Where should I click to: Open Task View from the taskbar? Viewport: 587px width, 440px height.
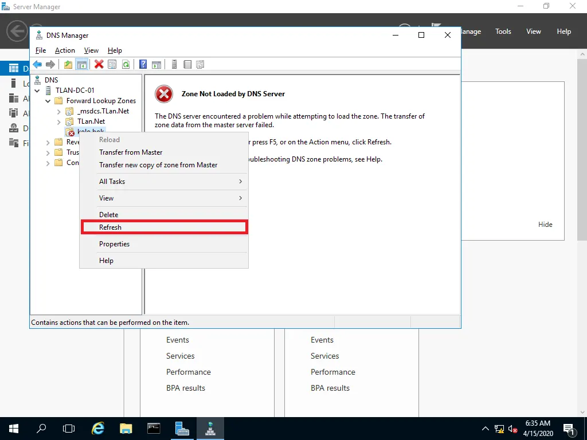[69, 429]
